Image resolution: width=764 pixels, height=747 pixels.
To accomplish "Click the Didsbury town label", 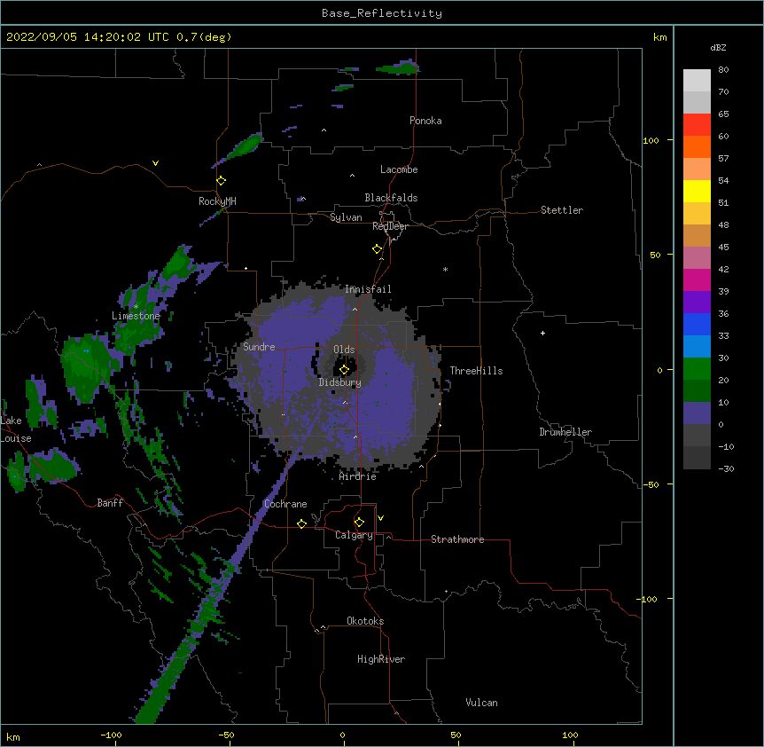I will click(x=340, y=382).
